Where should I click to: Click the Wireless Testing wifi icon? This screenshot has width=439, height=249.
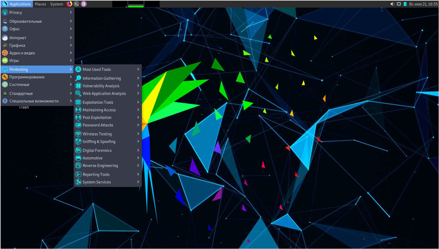click(x=78, y=134)
